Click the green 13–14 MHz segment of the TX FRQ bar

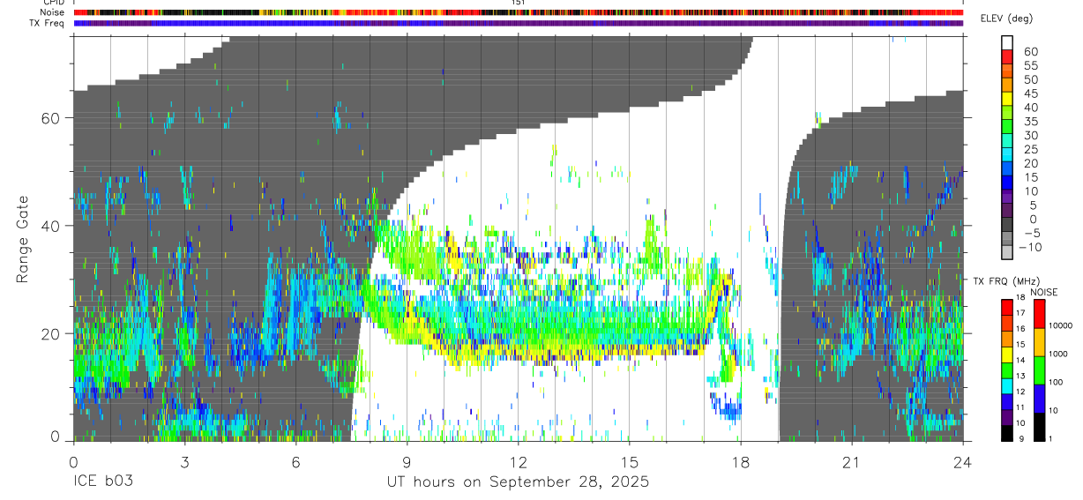point(1006,370)
